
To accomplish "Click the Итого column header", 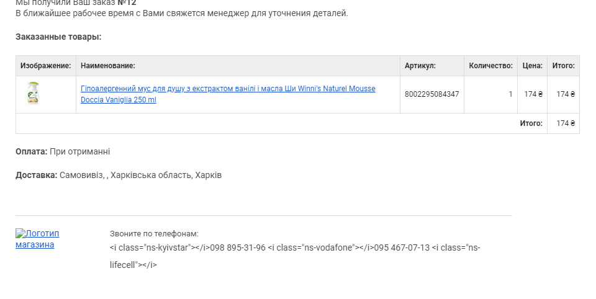I will (x=563, y=66).
